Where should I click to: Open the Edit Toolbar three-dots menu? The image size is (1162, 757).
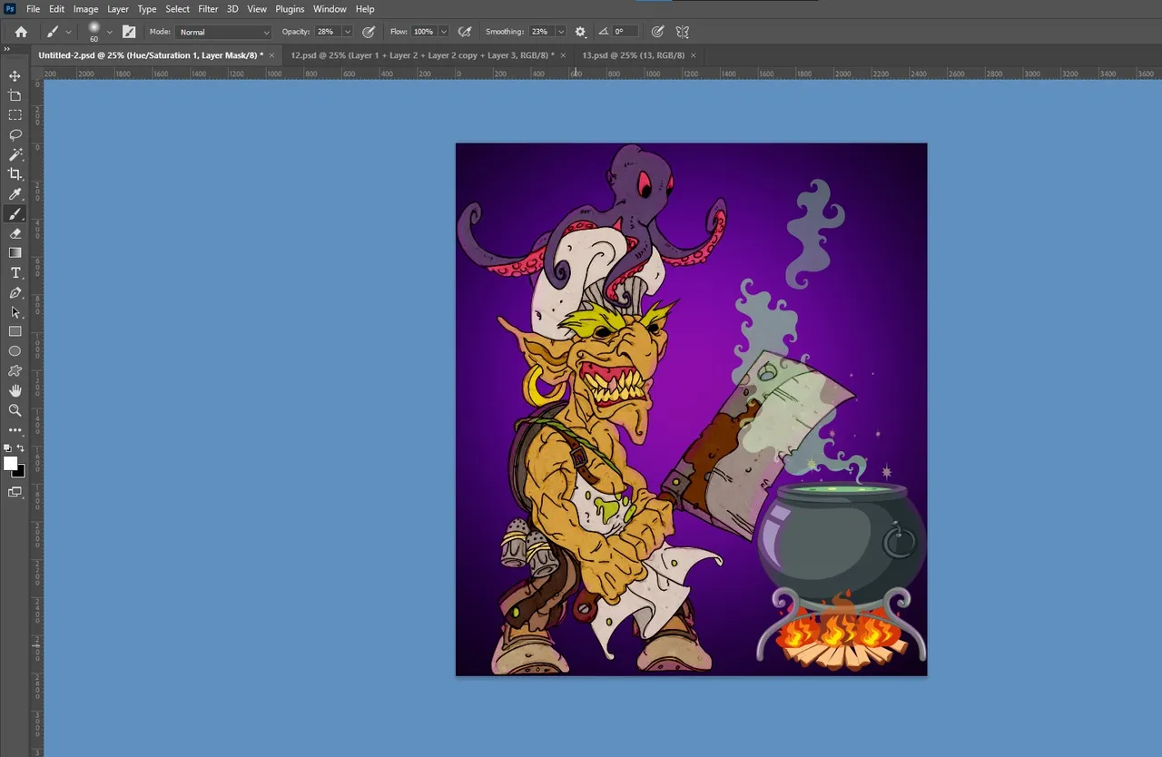[x=15, y=430]
